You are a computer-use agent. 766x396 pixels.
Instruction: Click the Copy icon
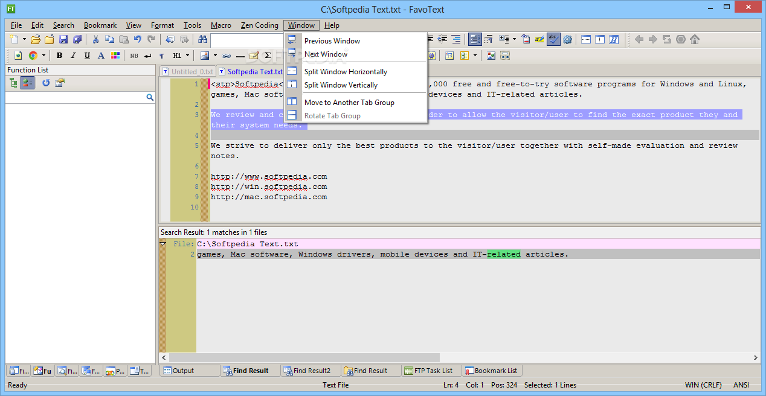109,39
